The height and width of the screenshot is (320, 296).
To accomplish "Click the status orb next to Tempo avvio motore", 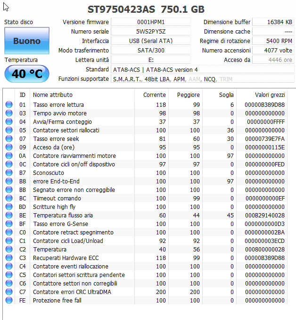I will pyautogui.click(x=9, y=113).
